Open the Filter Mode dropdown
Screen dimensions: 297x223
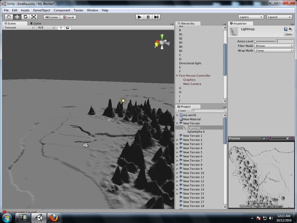(274, 46)
